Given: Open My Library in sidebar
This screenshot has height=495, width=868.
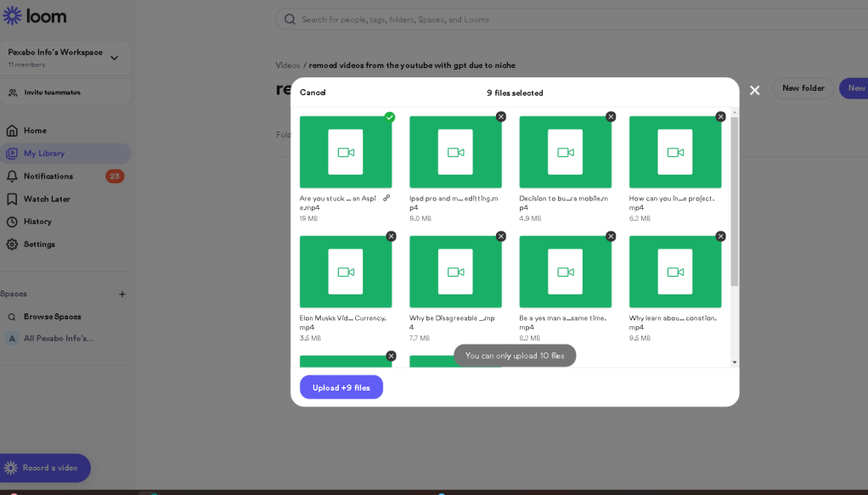Looking at the screenshot, I should click(65, 154).
